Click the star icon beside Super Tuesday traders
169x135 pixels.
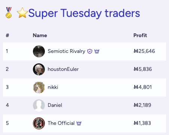tap(22, 13)
